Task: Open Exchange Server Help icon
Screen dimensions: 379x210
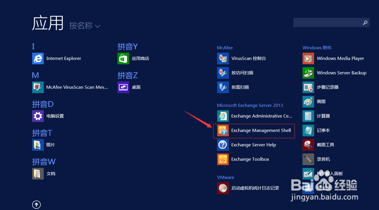Action: pyautogui.click(x=223, y=145)
